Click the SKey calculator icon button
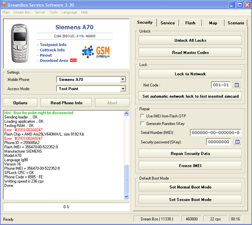This screenshot has width=252, height=225. pyautogui.click(x=236, y=142)
